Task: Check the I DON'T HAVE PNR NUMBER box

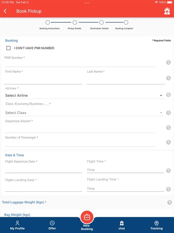Action: [x=8, y=48]
